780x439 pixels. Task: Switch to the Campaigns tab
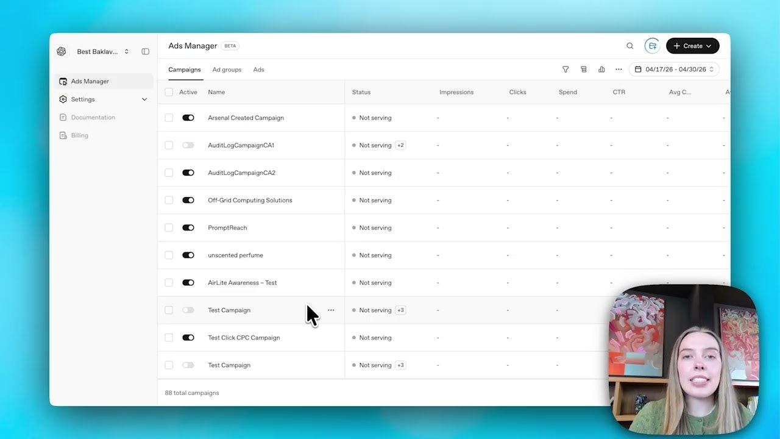coord(185,70)
